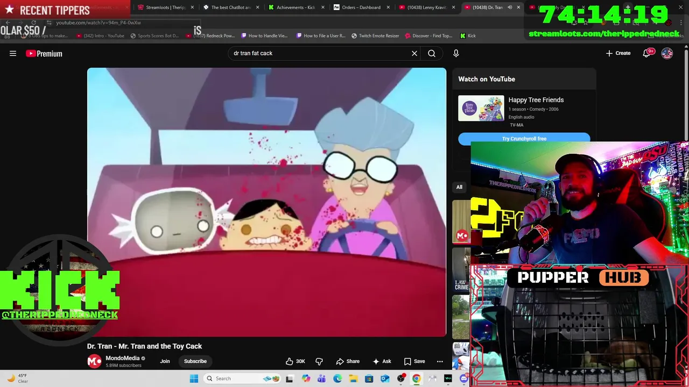Select the All filter chip

point(459,187)
